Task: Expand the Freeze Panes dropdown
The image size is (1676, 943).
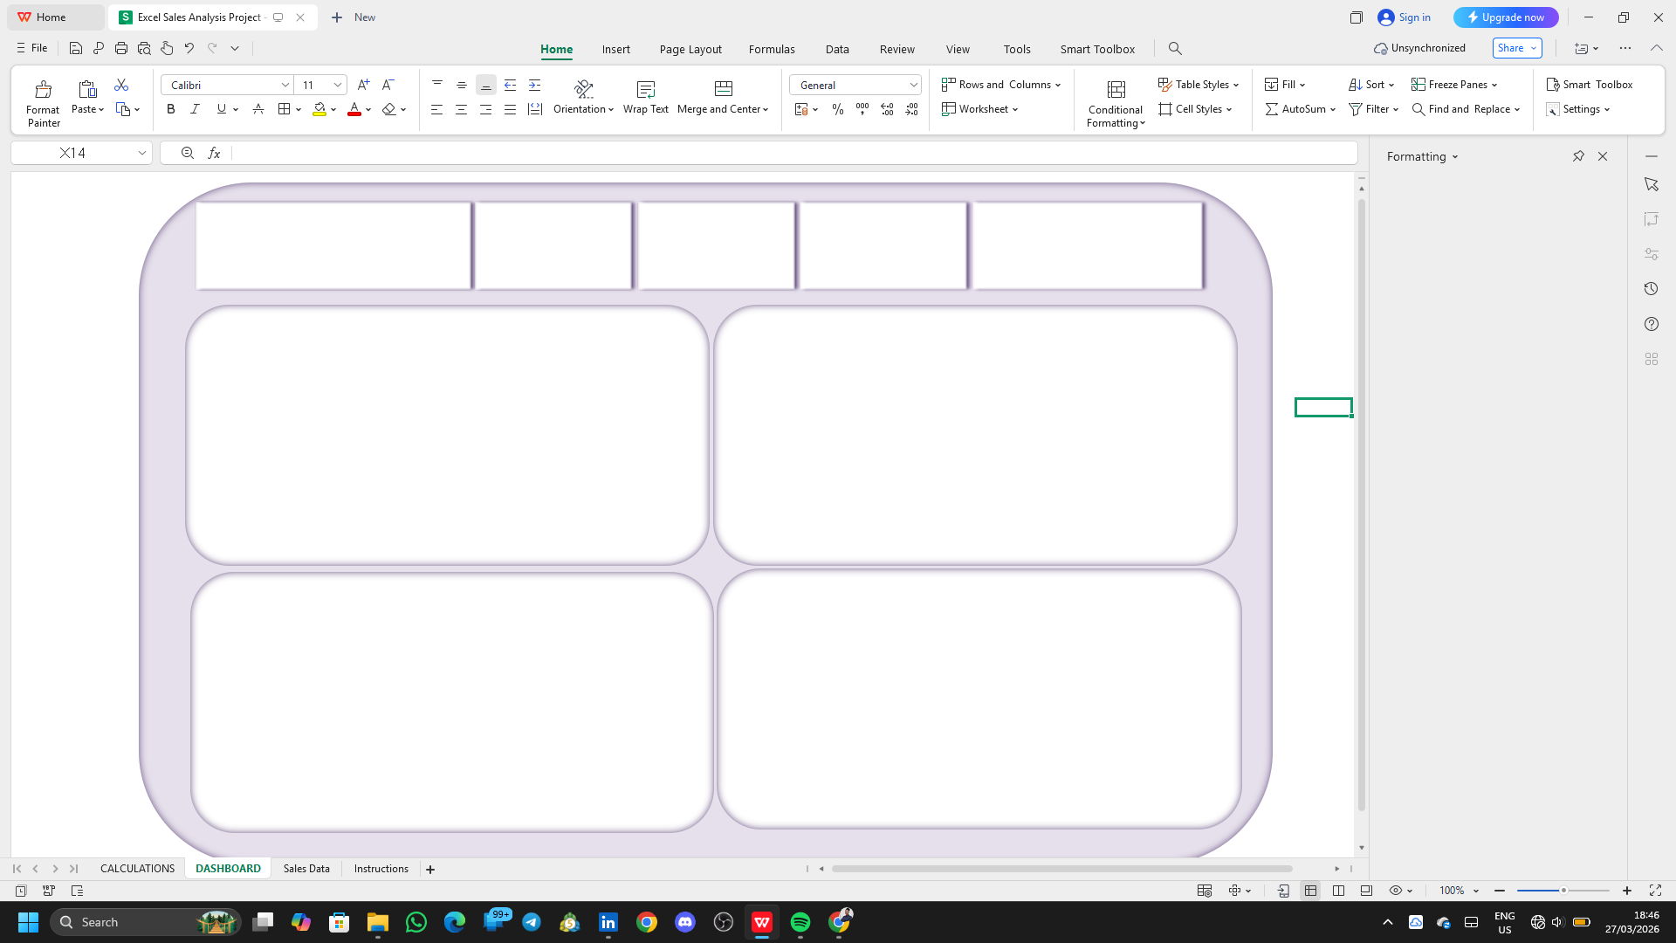Action: [1494, 85]
